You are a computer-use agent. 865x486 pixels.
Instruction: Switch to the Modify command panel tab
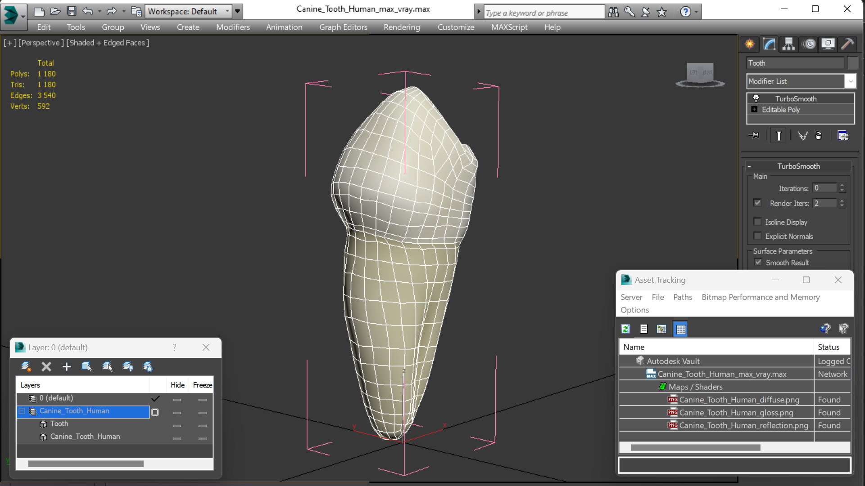769,44
